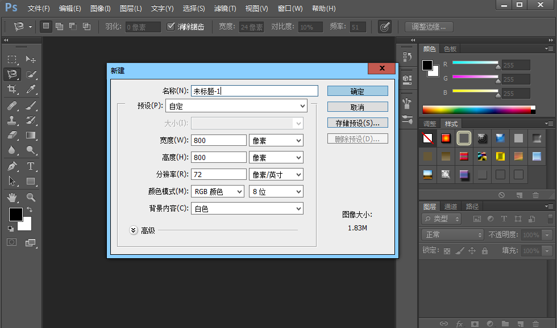
Task: Select the Eyedropper tool
Action: 31,89
